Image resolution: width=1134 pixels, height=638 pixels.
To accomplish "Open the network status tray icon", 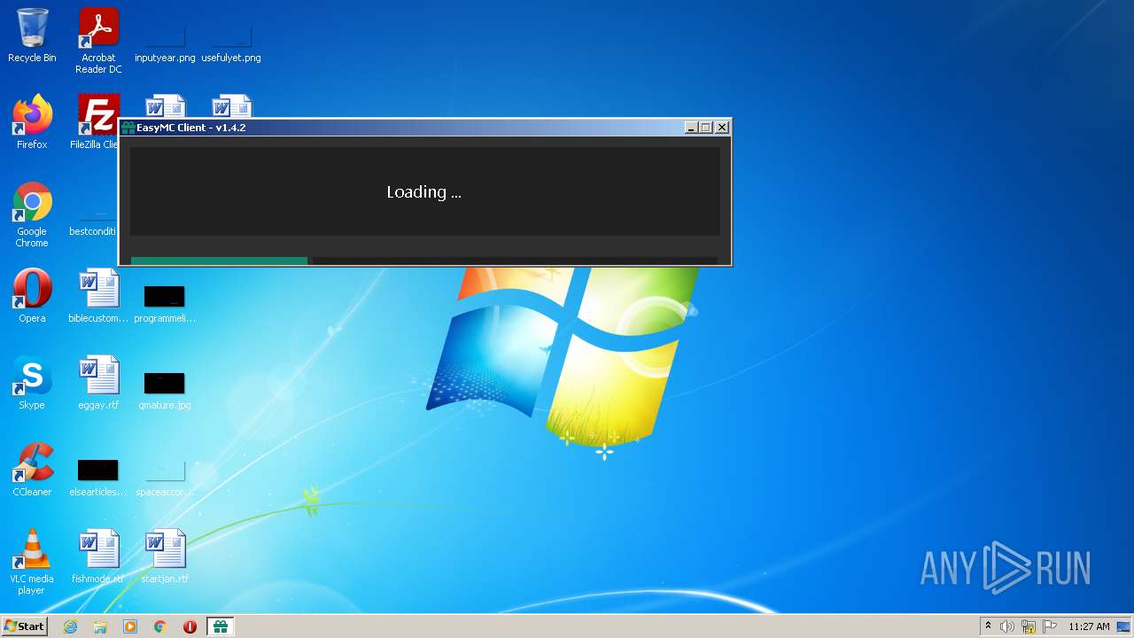I will 1029,626.
